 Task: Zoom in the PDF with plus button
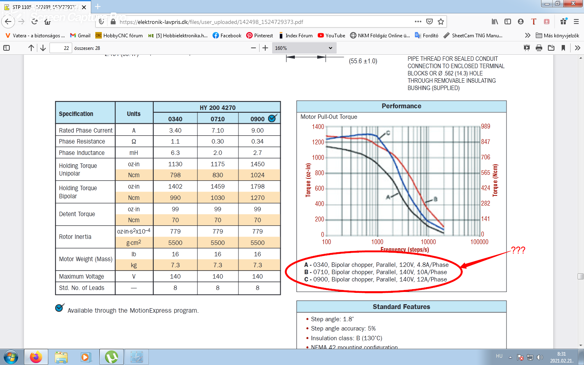pyautogui.click(x=265, y=48)
